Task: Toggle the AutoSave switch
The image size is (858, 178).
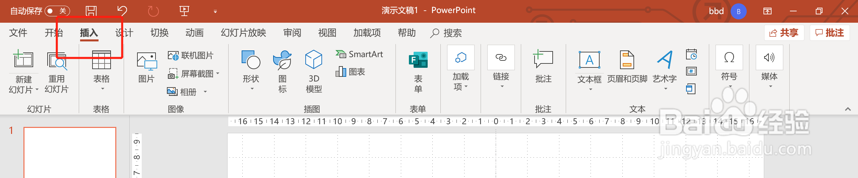Action: point(57,11)
